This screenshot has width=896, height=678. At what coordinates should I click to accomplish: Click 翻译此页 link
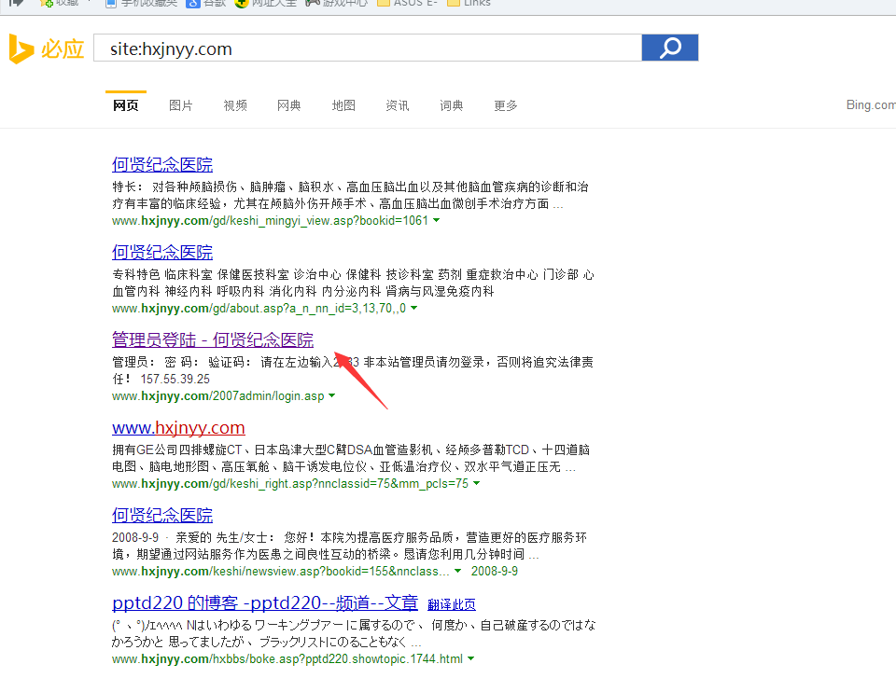[x=452, y=604]
